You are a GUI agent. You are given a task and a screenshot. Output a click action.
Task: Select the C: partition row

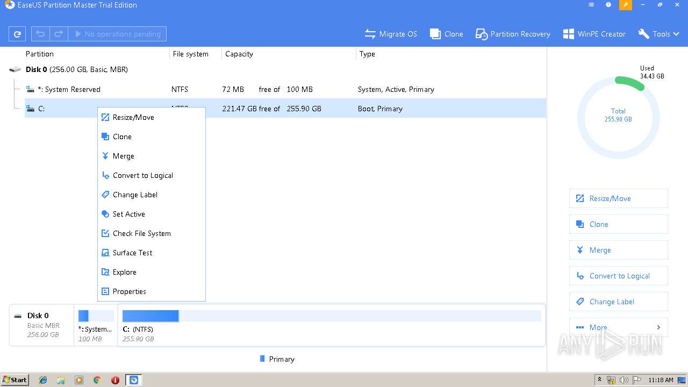point(285,108)
